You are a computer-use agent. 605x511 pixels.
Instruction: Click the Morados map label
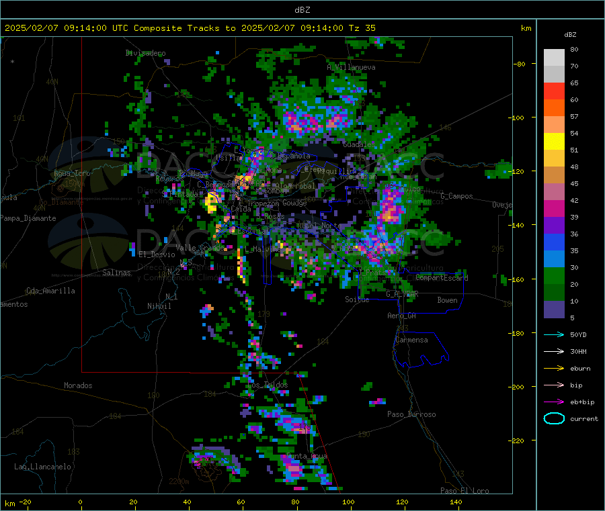pyautogui.click(x=78, y=385)
